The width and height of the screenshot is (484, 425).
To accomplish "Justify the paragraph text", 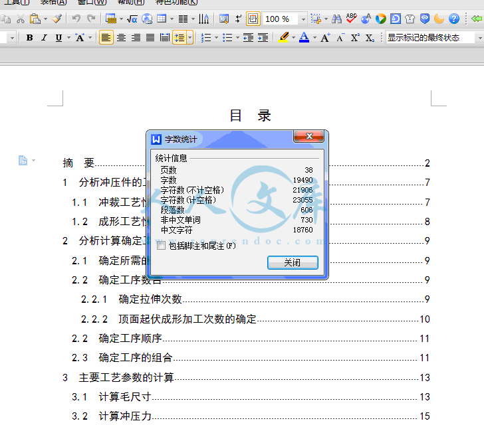I will tap(150, 38).
